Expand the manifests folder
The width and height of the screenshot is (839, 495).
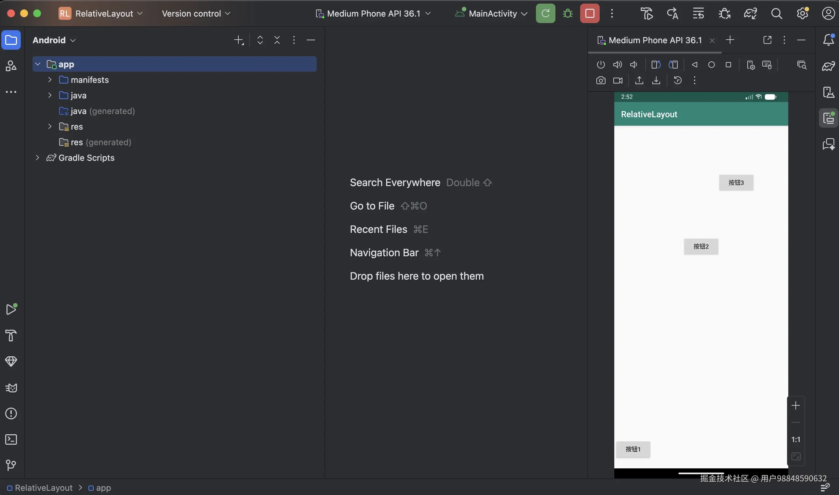[x=50, y=80]
